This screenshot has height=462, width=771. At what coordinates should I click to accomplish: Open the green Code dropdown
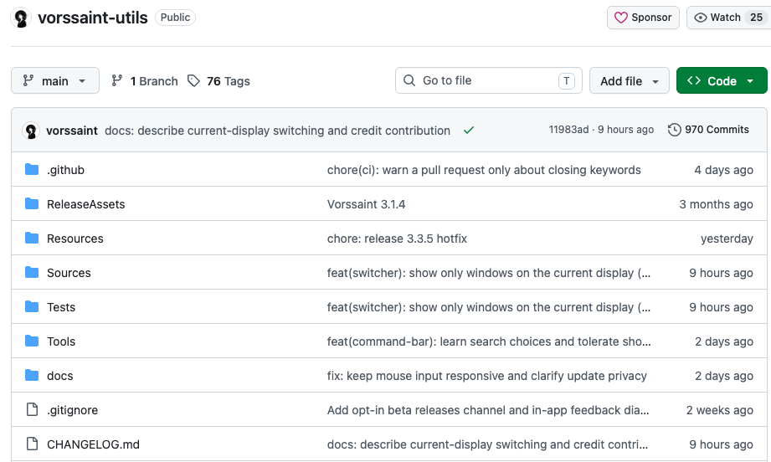click(722, 80)
